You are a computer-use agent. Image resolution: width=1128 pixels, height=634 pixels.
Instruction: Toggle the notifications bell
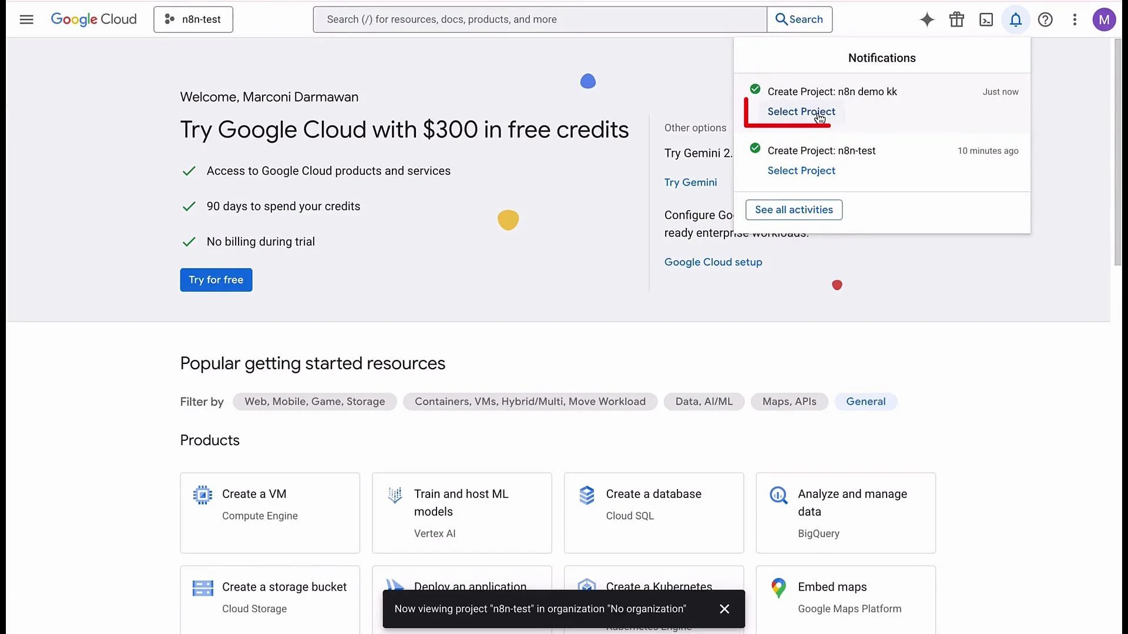[1016, 19]
